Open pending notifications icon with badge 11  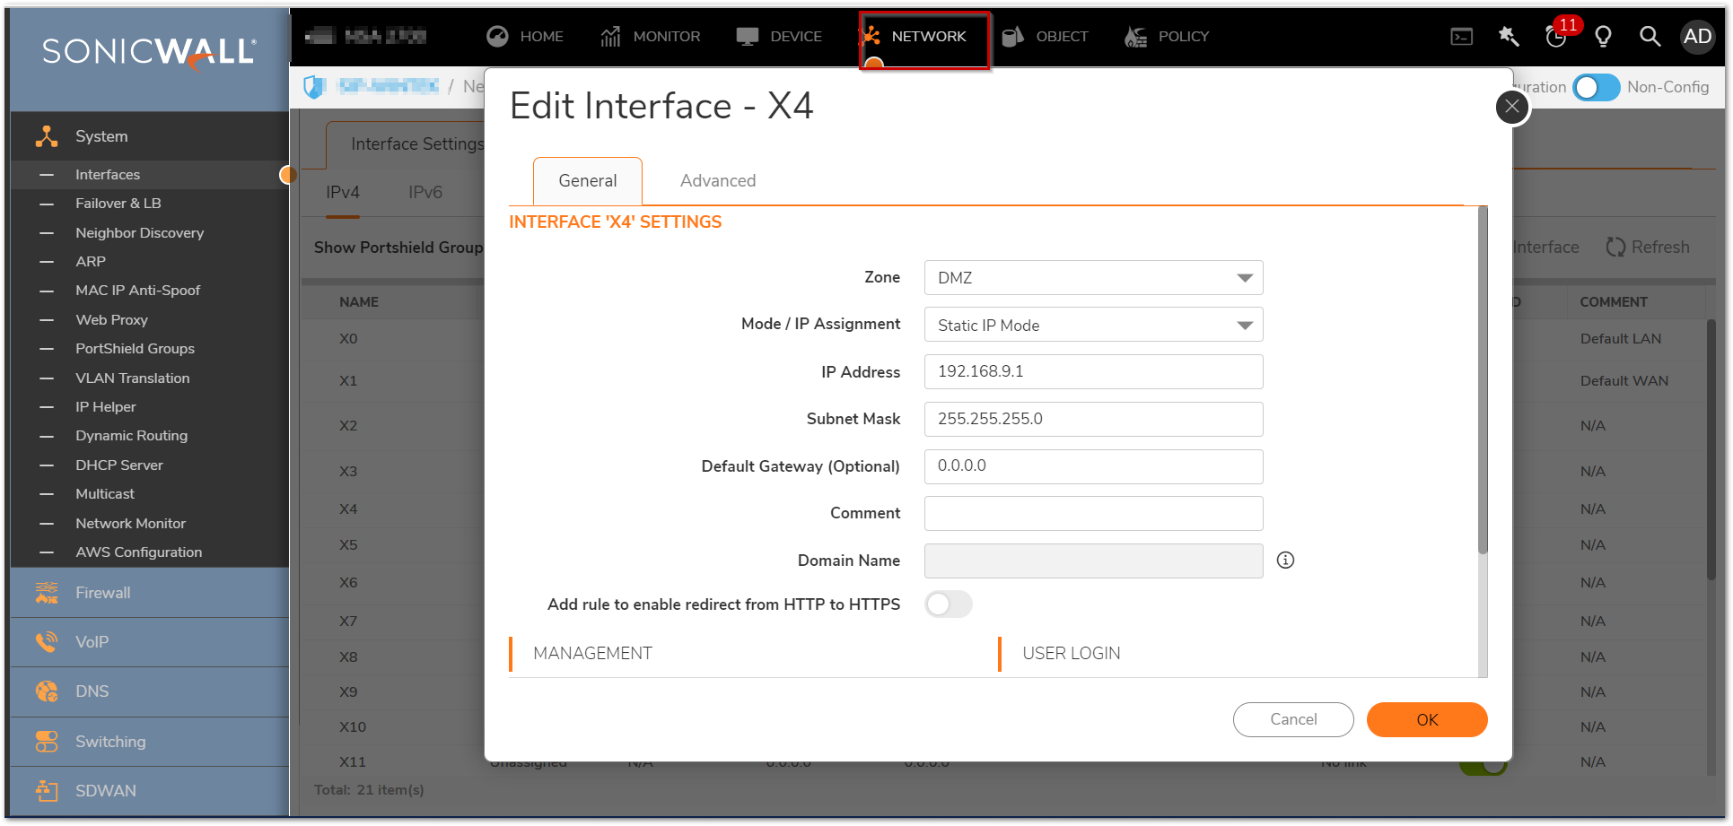coord(1557,36)
